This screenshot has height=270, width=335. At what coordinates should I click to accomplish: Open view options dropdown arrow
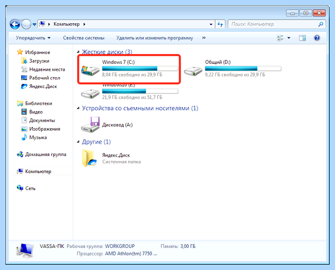click(x=289, y=38)
